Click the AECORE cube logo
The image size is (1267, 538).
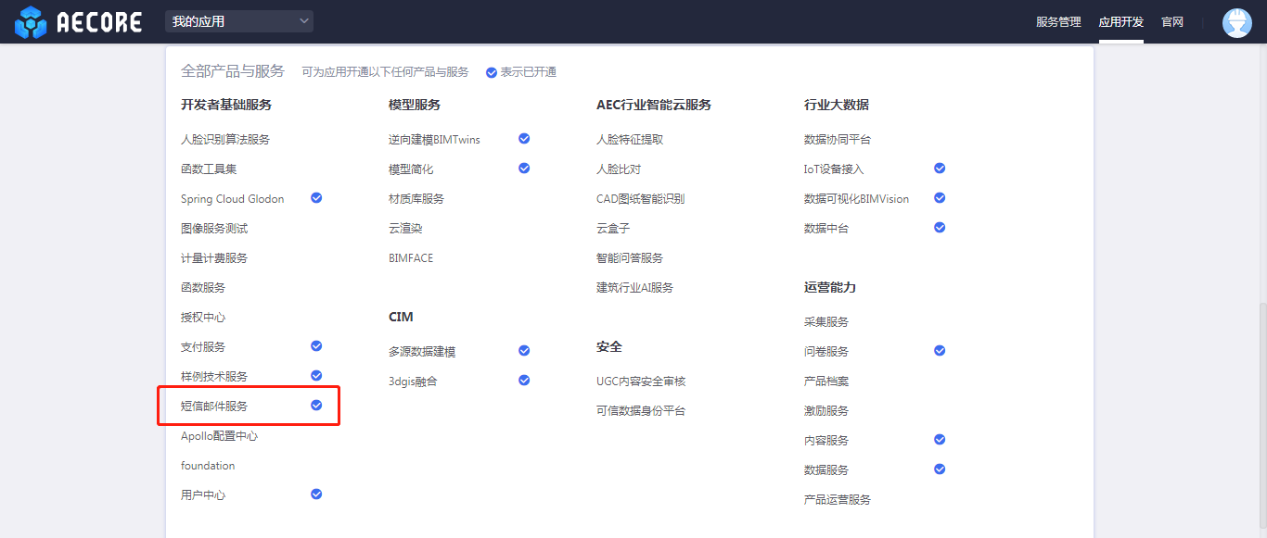tap(31, 22)
